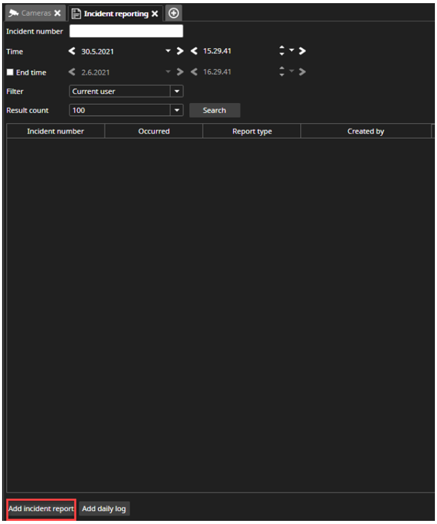Screen dimensions: 437x524
Task: Click the 16.29.41 end time value
Action: (217, 72)
